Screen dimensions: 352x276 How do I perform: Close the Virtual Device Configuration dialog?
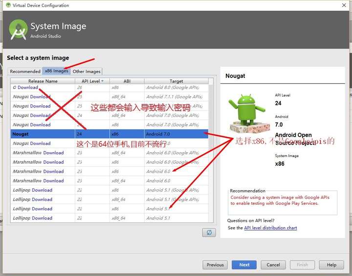click(344, 5)
